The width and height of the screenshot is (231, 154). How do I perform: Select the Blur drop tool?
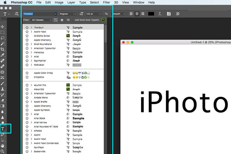2,112
